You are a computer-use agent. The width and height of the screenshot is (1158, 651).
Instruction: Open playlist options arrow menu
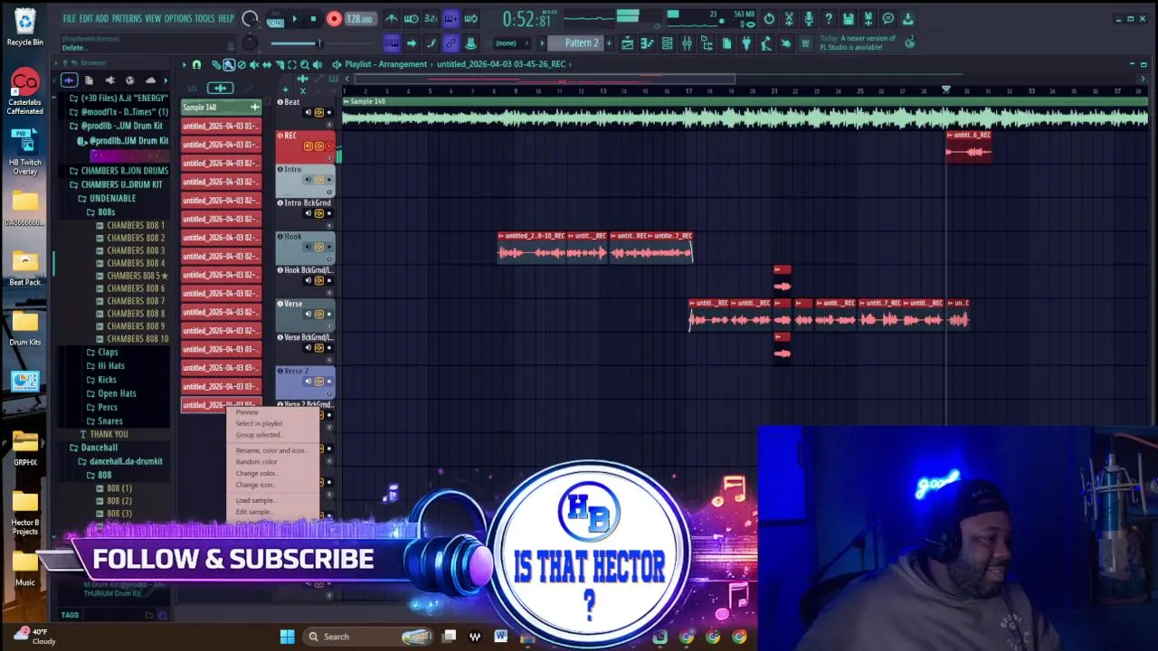click(185, 64)
